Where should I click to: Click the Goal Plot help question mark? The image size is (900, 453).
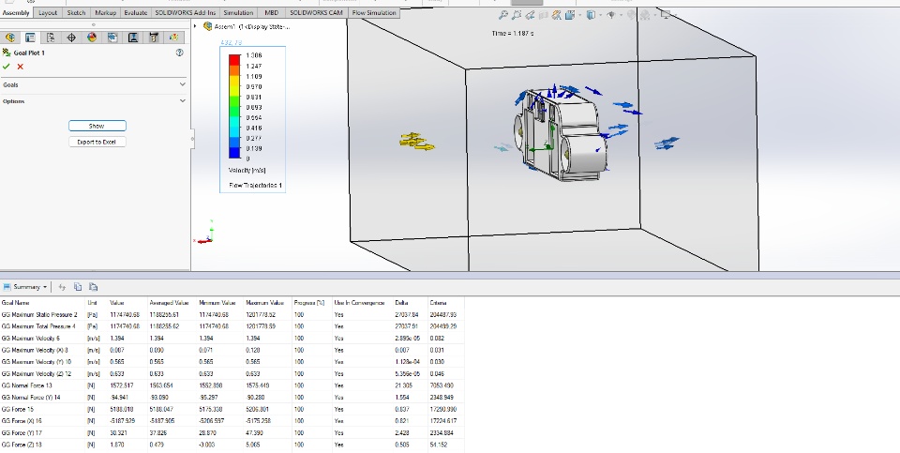point(180,53)
